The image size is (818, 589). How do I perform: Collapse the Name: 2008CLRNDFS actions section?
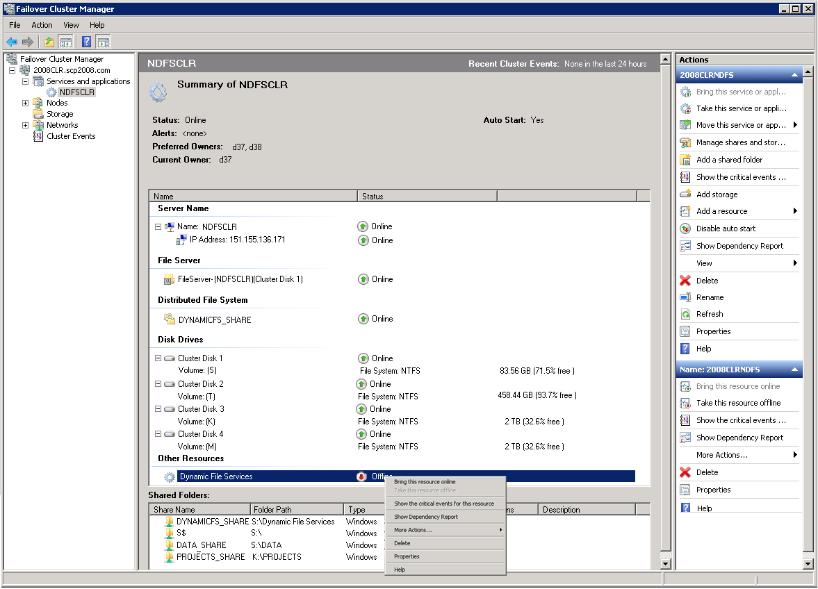[x=794, y=370]
